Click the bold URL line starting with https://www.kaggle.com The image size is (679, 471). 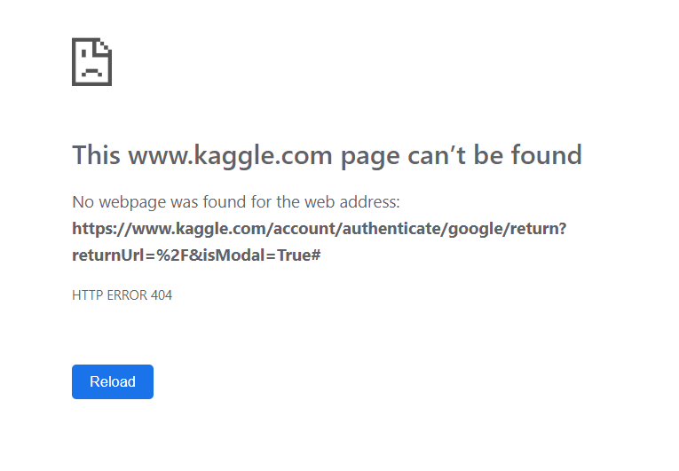[319, 228]
